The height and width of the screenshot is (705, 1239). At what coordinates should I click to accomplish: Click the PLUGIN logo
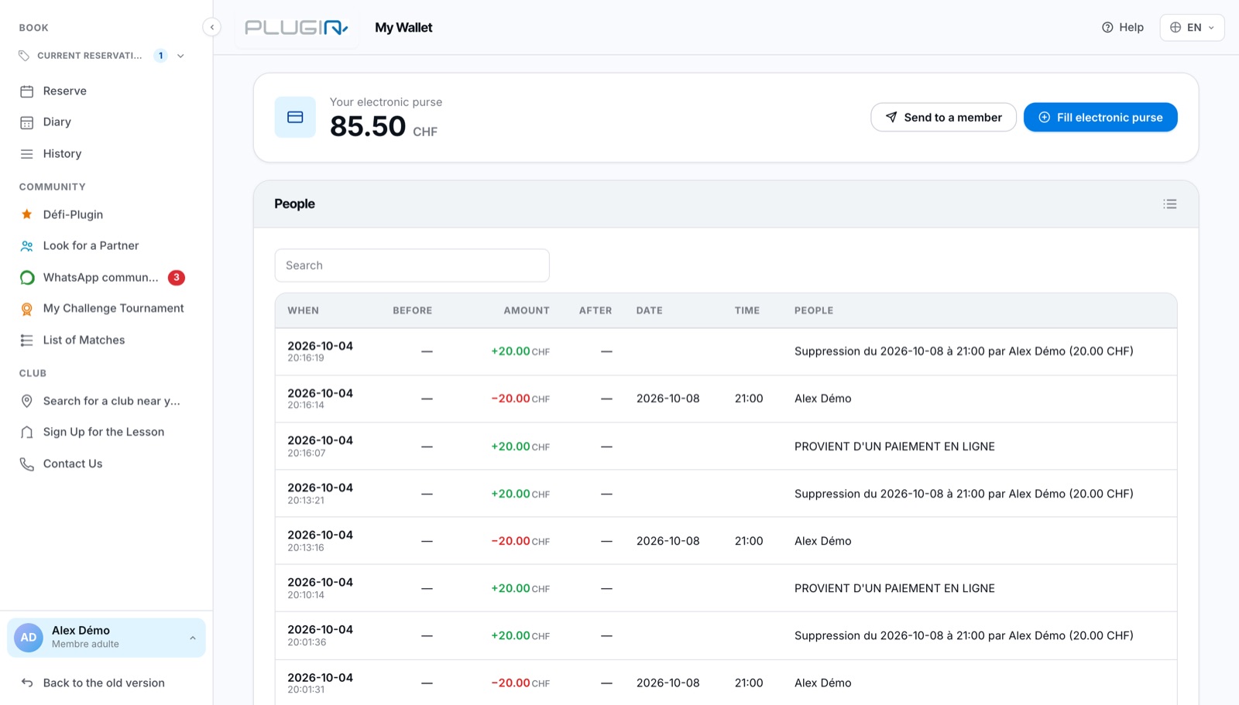297,28
